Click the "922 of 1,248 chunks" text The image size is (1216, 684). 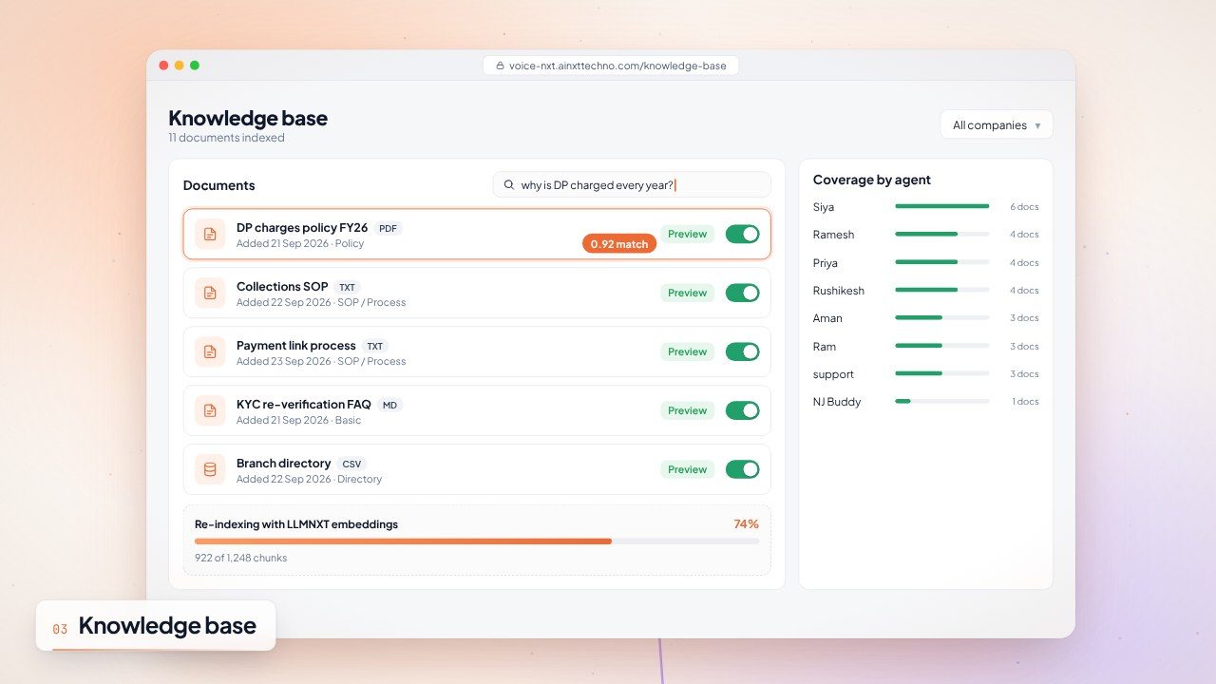240,558
